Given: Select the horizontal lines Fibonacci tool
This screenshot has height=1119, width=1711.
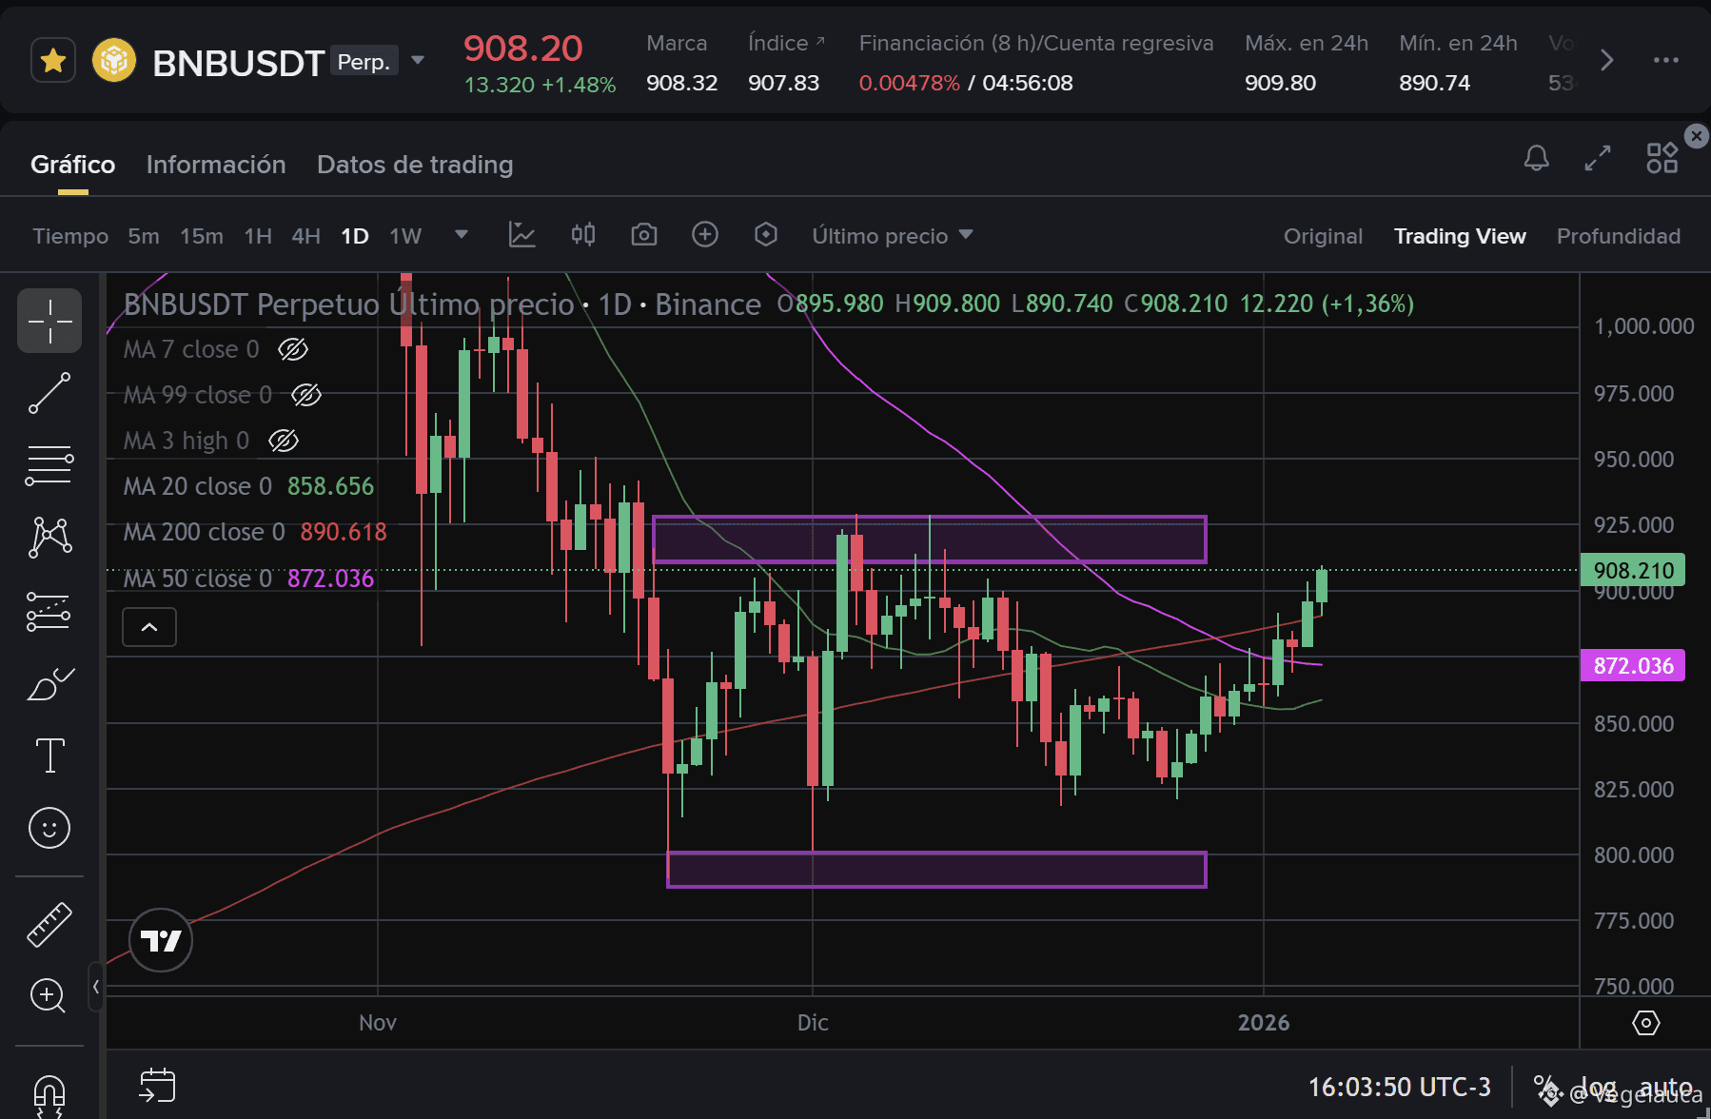Looking at the screenshot, I should pos(49,465).
